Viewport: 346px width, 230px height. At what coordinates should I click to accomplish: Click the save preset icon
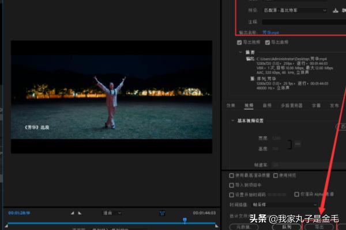coord(335,10)
